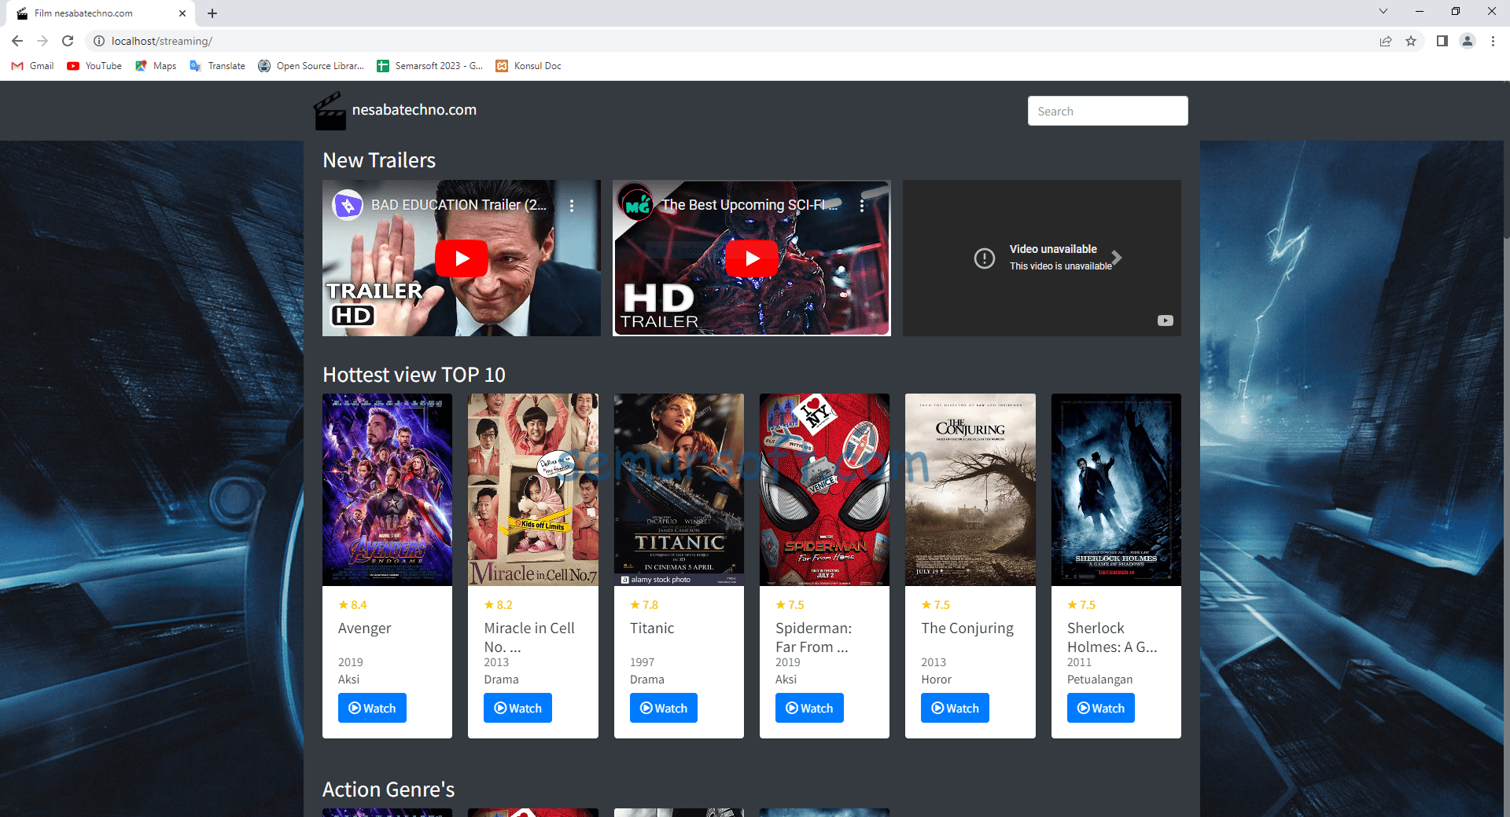Open the Konsul Doc bookmark
1510x817 pixels.
point(528,66)
